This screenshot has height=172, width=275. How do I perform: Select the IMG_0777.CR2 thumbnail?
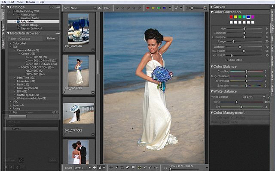coord(79,114)
